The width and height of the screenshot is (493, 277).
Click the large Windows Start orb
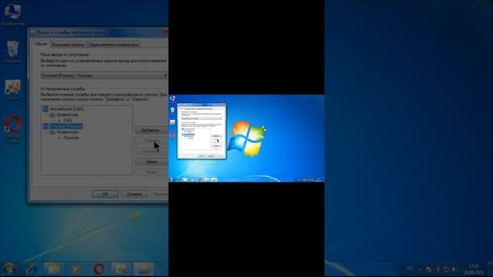[x=9, y=269]
